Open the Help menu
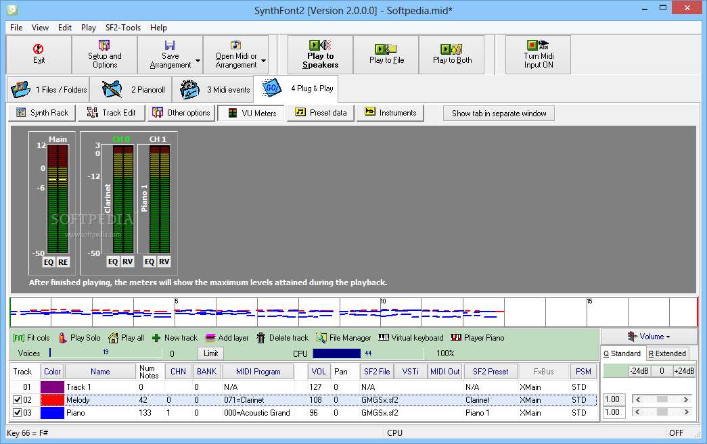This screenshot has height=444, width=707. click(x=158, y=28)
